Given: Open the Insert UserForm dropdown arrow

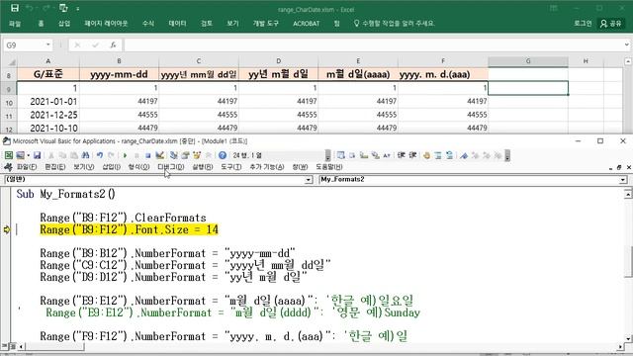Looking at the screenshot, I should (28, 155).
